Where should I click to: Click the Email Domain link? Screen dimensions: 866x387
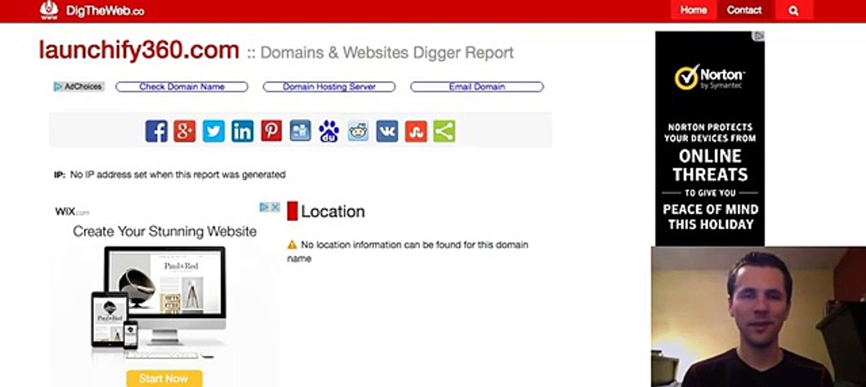point(477,87)
